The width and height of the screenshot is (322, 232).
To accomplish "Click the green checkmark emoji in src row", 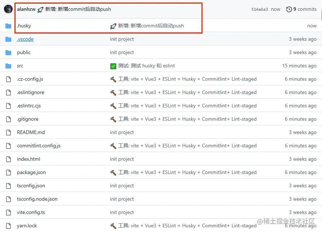I will [113, 66].
